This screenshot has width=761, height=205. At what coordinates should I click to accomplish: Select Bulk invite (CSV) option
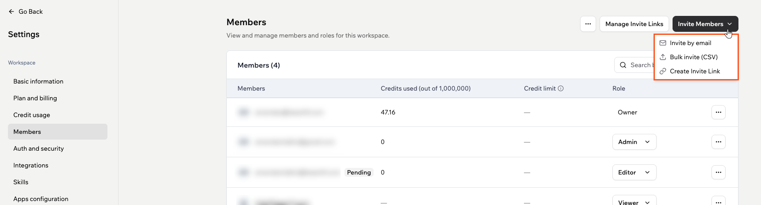(696, 57)
